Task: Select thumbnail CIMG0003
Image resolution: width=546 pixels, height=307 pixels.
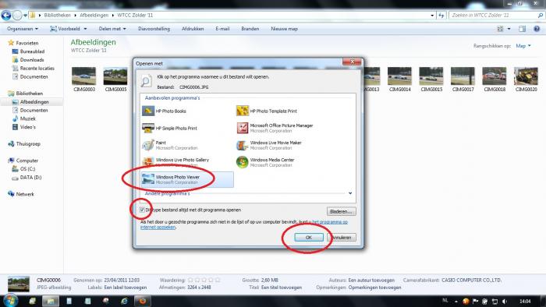Action: pos(84,79)
